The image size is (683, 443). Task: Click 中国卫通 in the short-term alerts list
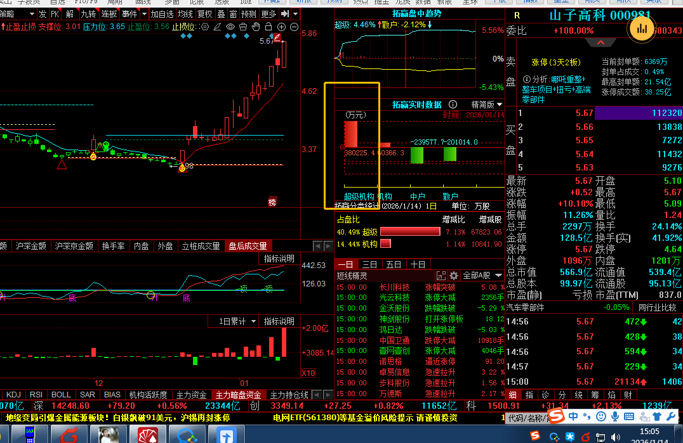click(395, 340)
